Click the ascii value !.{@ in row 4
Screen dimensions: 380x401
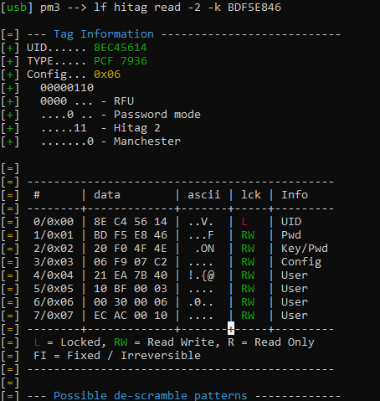(201, 275)
